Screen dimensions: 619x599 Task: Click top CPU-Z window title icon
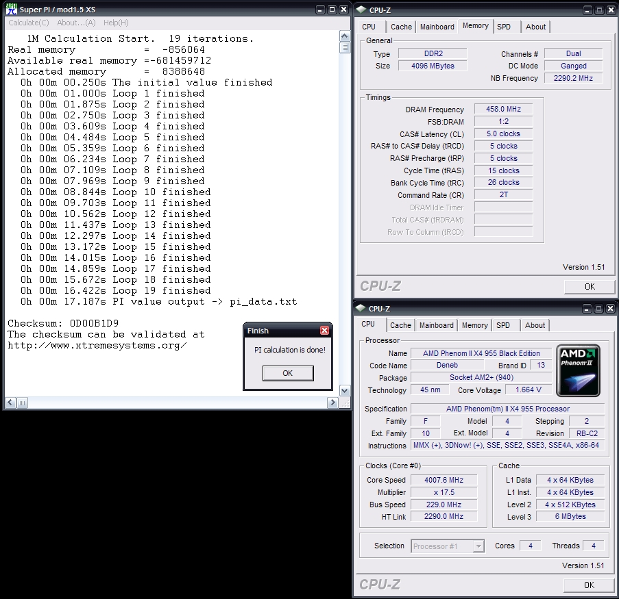pos(361,10)
